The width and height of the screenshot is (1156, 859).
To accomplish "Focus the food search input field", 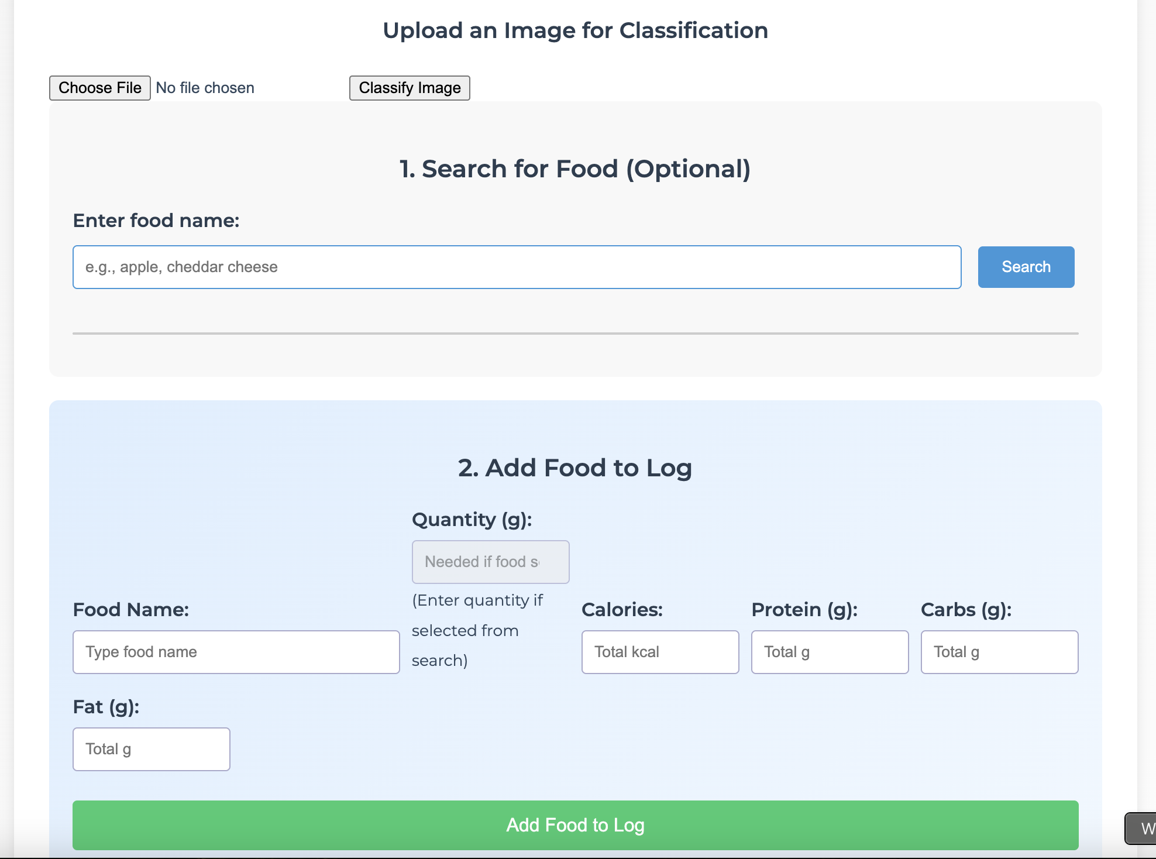I will tap(517, 267).
